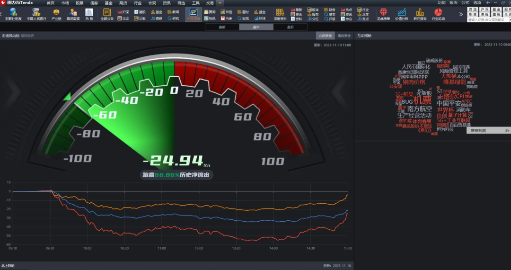Open the 龙虎榜单 diamond icon
Viewport: 511px width, 270px height.
click(x=383, y=14)
